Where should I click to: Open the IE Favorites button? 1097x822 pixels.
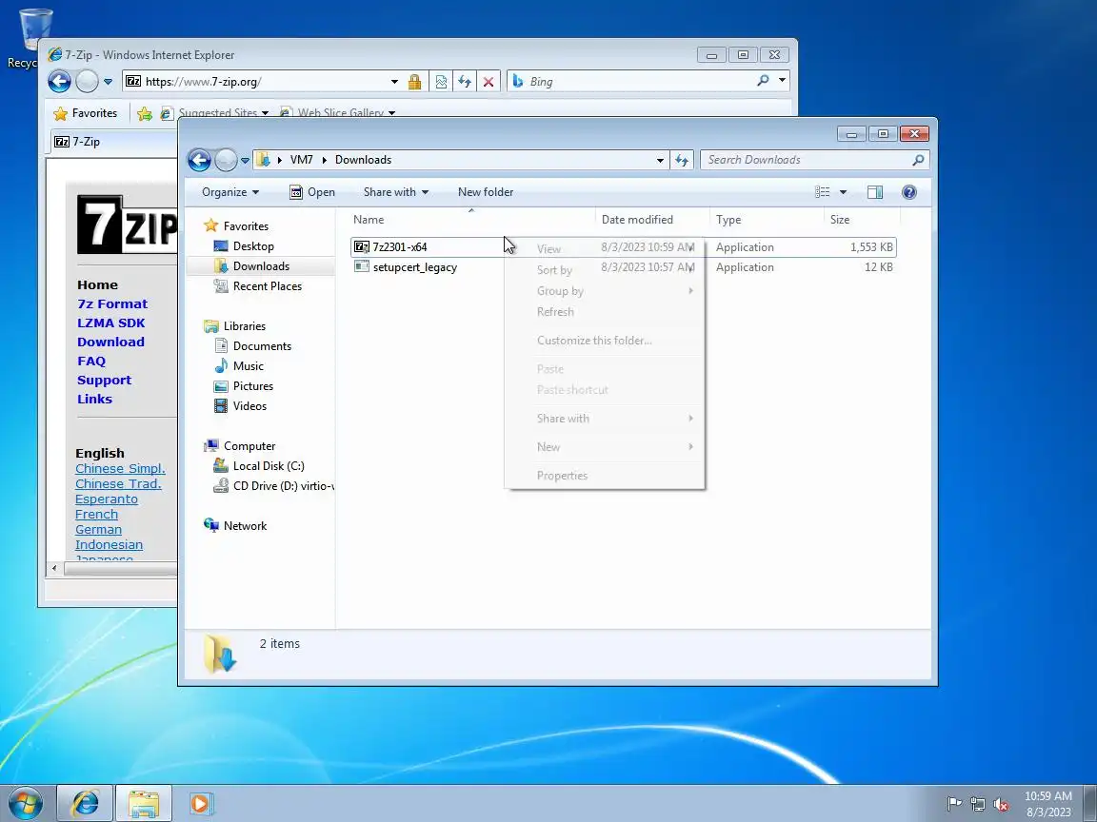(x=86, y=113)
